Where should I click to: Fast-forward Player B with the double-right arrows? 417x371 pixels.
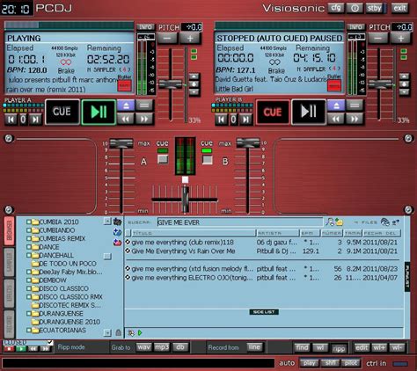click(x=355, y=119)
